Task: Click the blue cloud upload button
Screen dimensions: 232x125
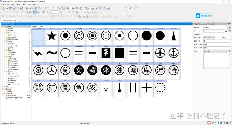Action: 203,16
